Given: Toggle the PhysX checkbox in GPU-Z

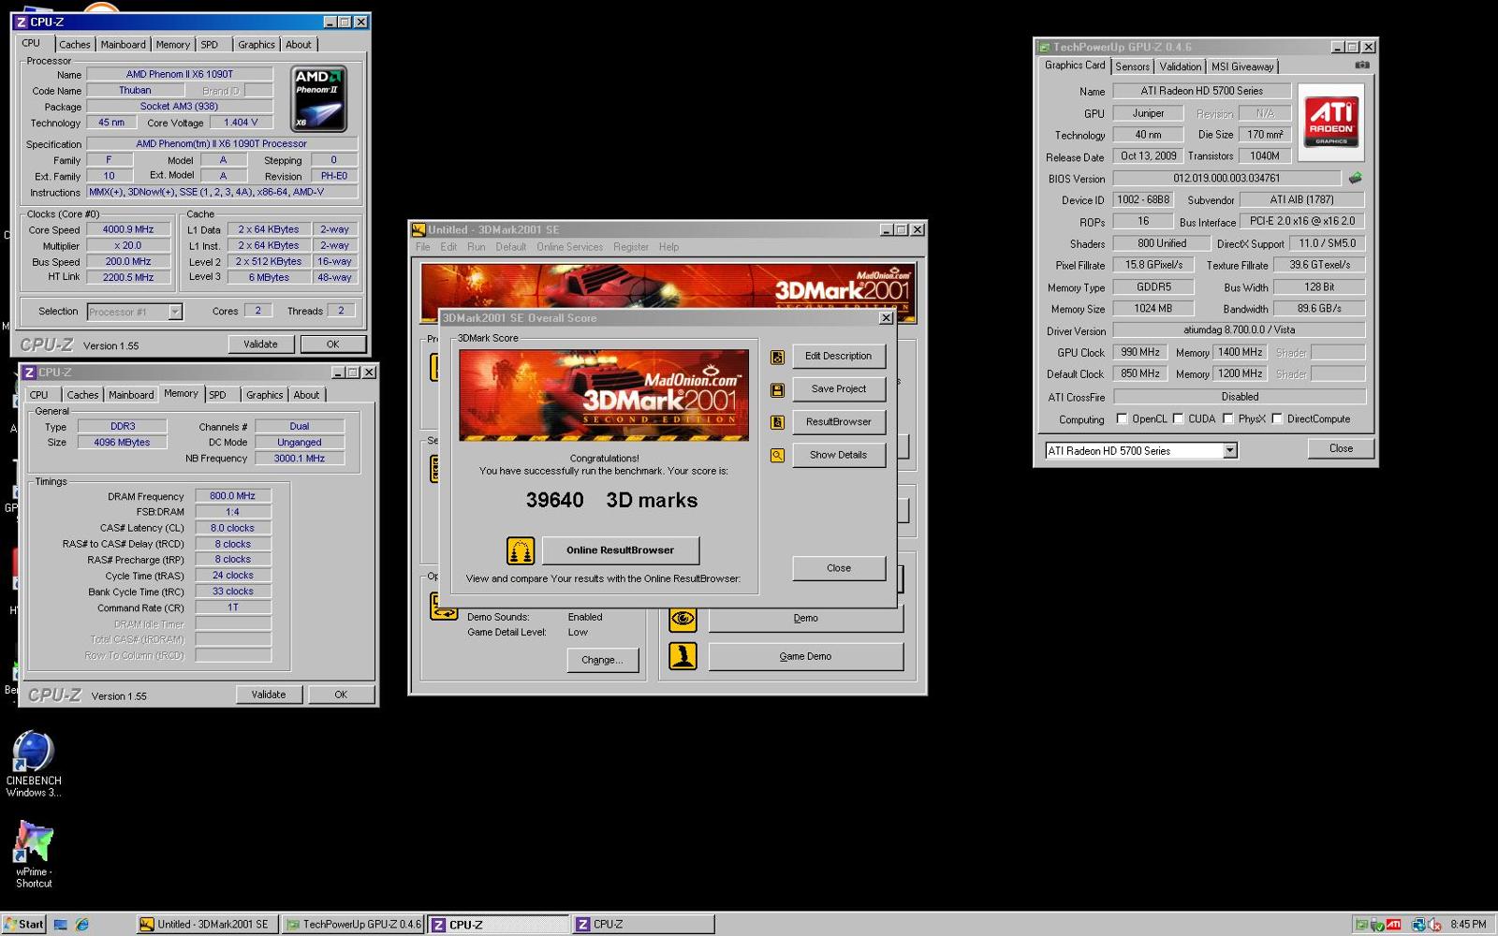Looking at the screenshot, I should pos(1228,419).
